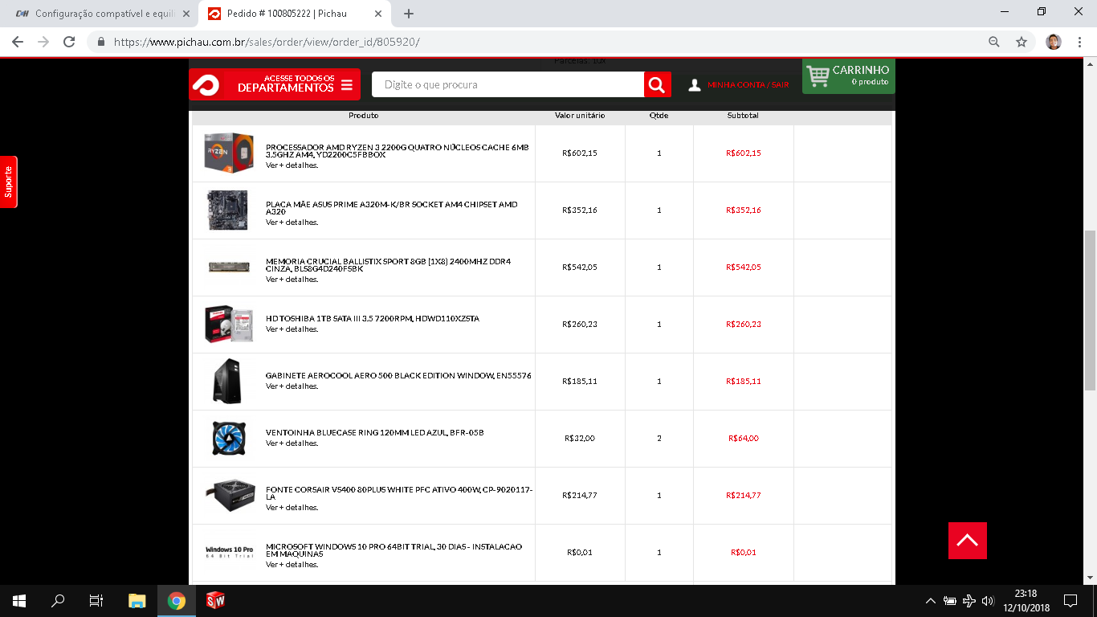Click 'PROCESSADOR AMD RYZEN 3 2200G' product name
Image resolution: width=1097 pixels, height=617 pixels.
tap(397, 151)
